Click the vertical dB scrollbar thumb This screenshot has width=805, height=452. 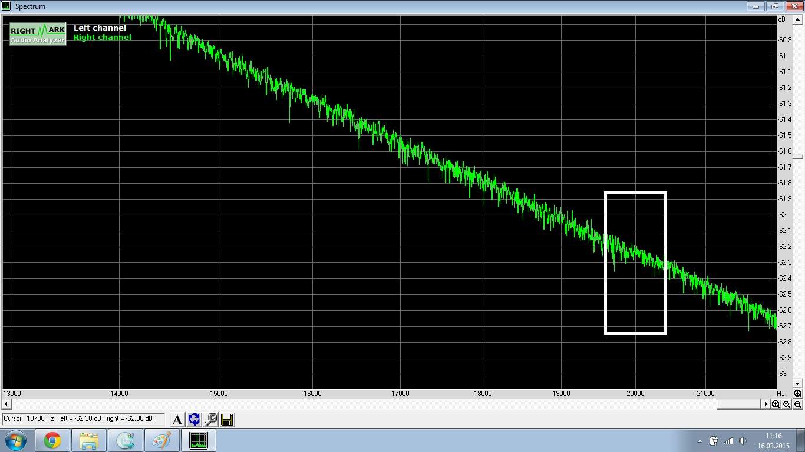click(x=797, y=156)
